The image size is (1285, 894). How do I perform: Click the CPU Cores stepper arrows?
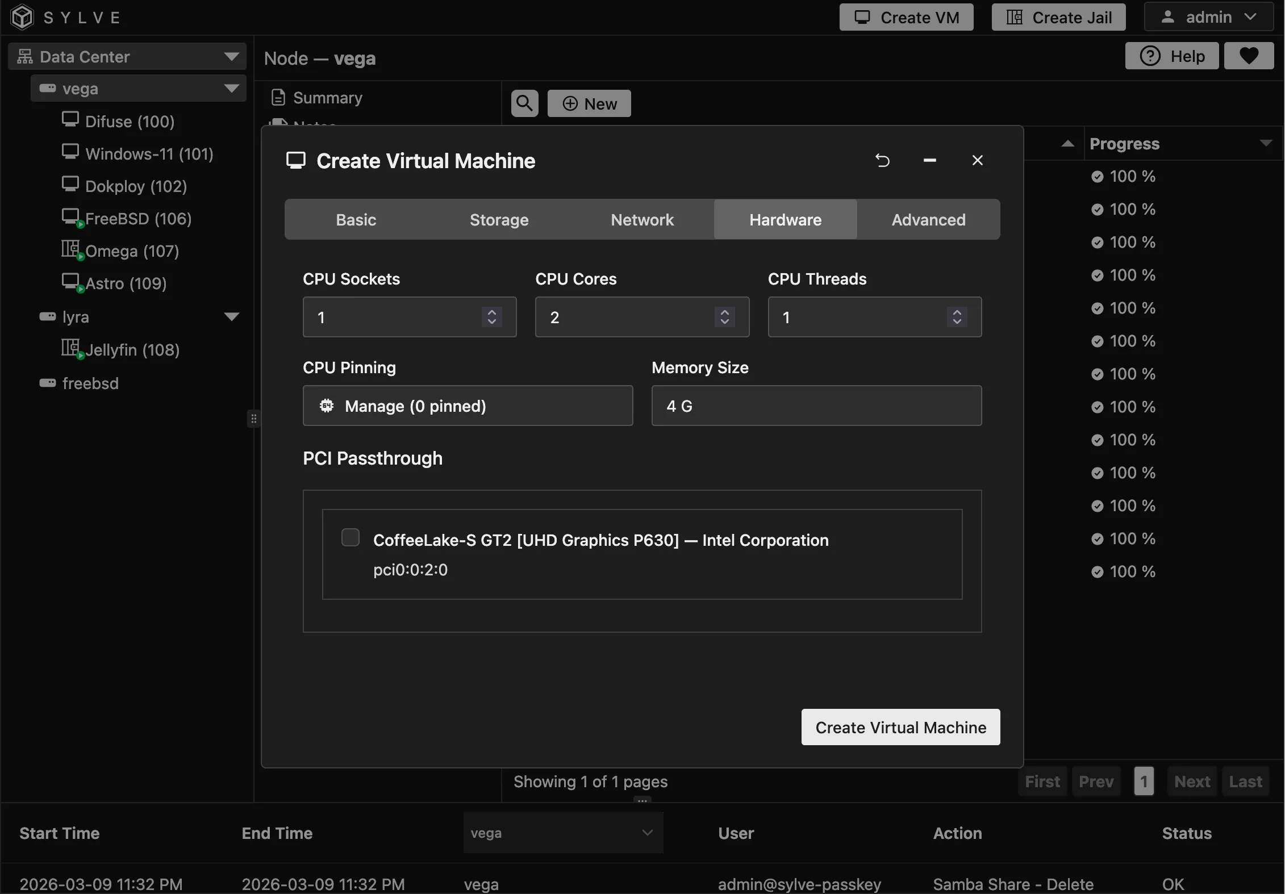coord(724,317)
